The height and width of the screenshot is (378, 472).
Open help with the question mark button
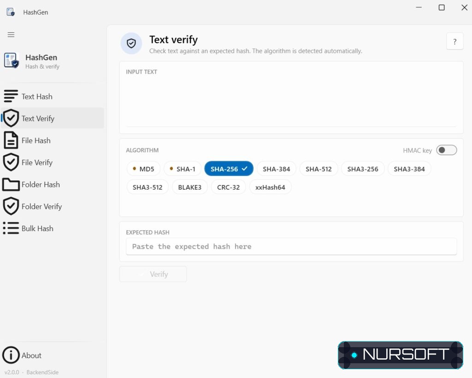pyautogui.click(x=455, y=41)
